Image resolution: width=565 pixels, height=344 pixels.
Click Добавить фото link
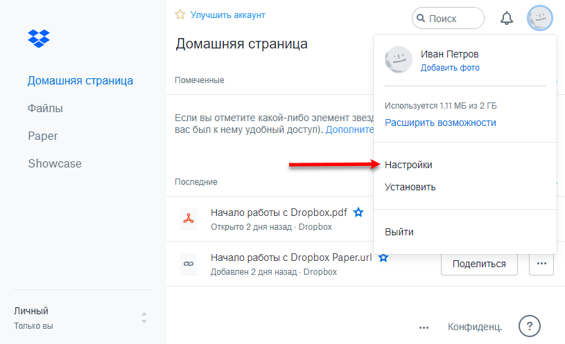point(450,68)
